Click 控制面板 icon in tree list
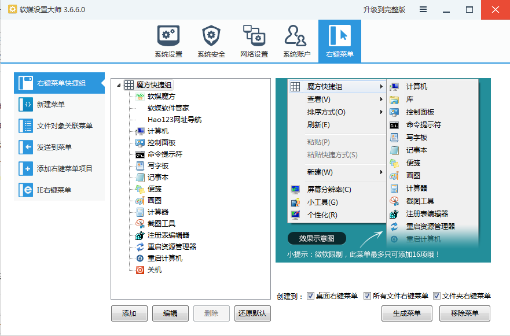The width and height of the screenshot is (510, 336). click(140, 143)
